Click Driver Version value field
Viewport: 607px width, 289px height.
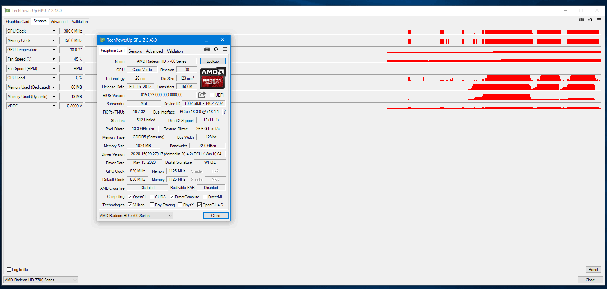tap(176, 154)
